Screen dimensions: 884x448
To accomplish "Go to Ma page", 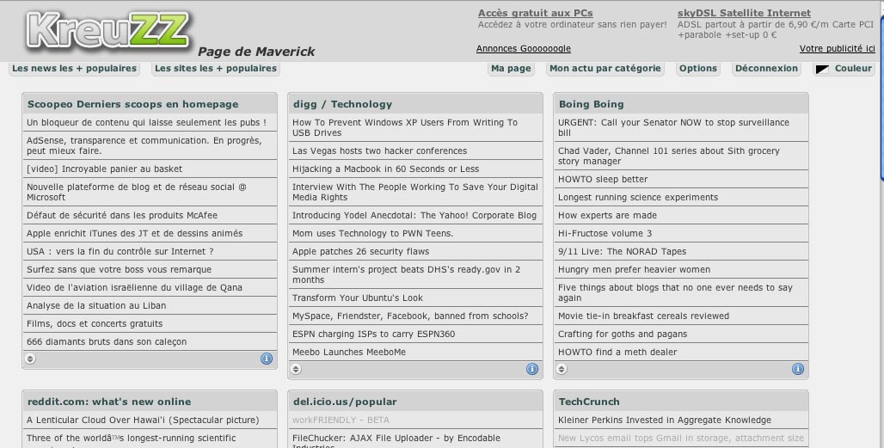I will click(512, 68).
